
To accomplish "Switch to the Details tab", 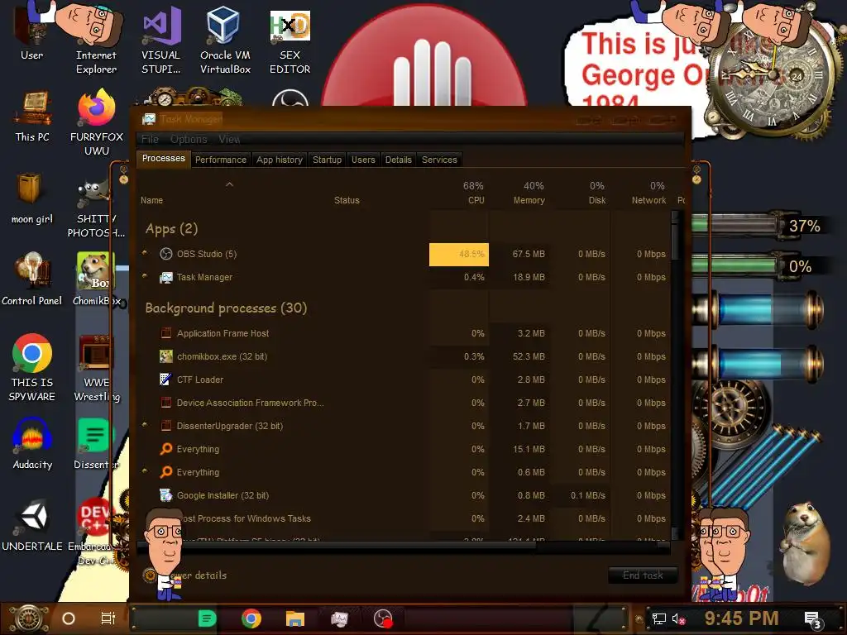I will coord(398,160).
